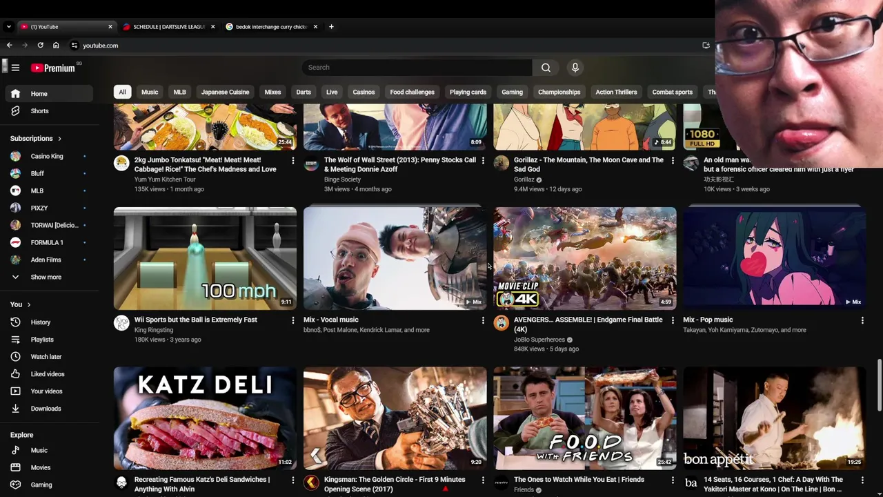Click the YouTube Premium logo
The height and width of the screenshot is (497, 883).
52,68
